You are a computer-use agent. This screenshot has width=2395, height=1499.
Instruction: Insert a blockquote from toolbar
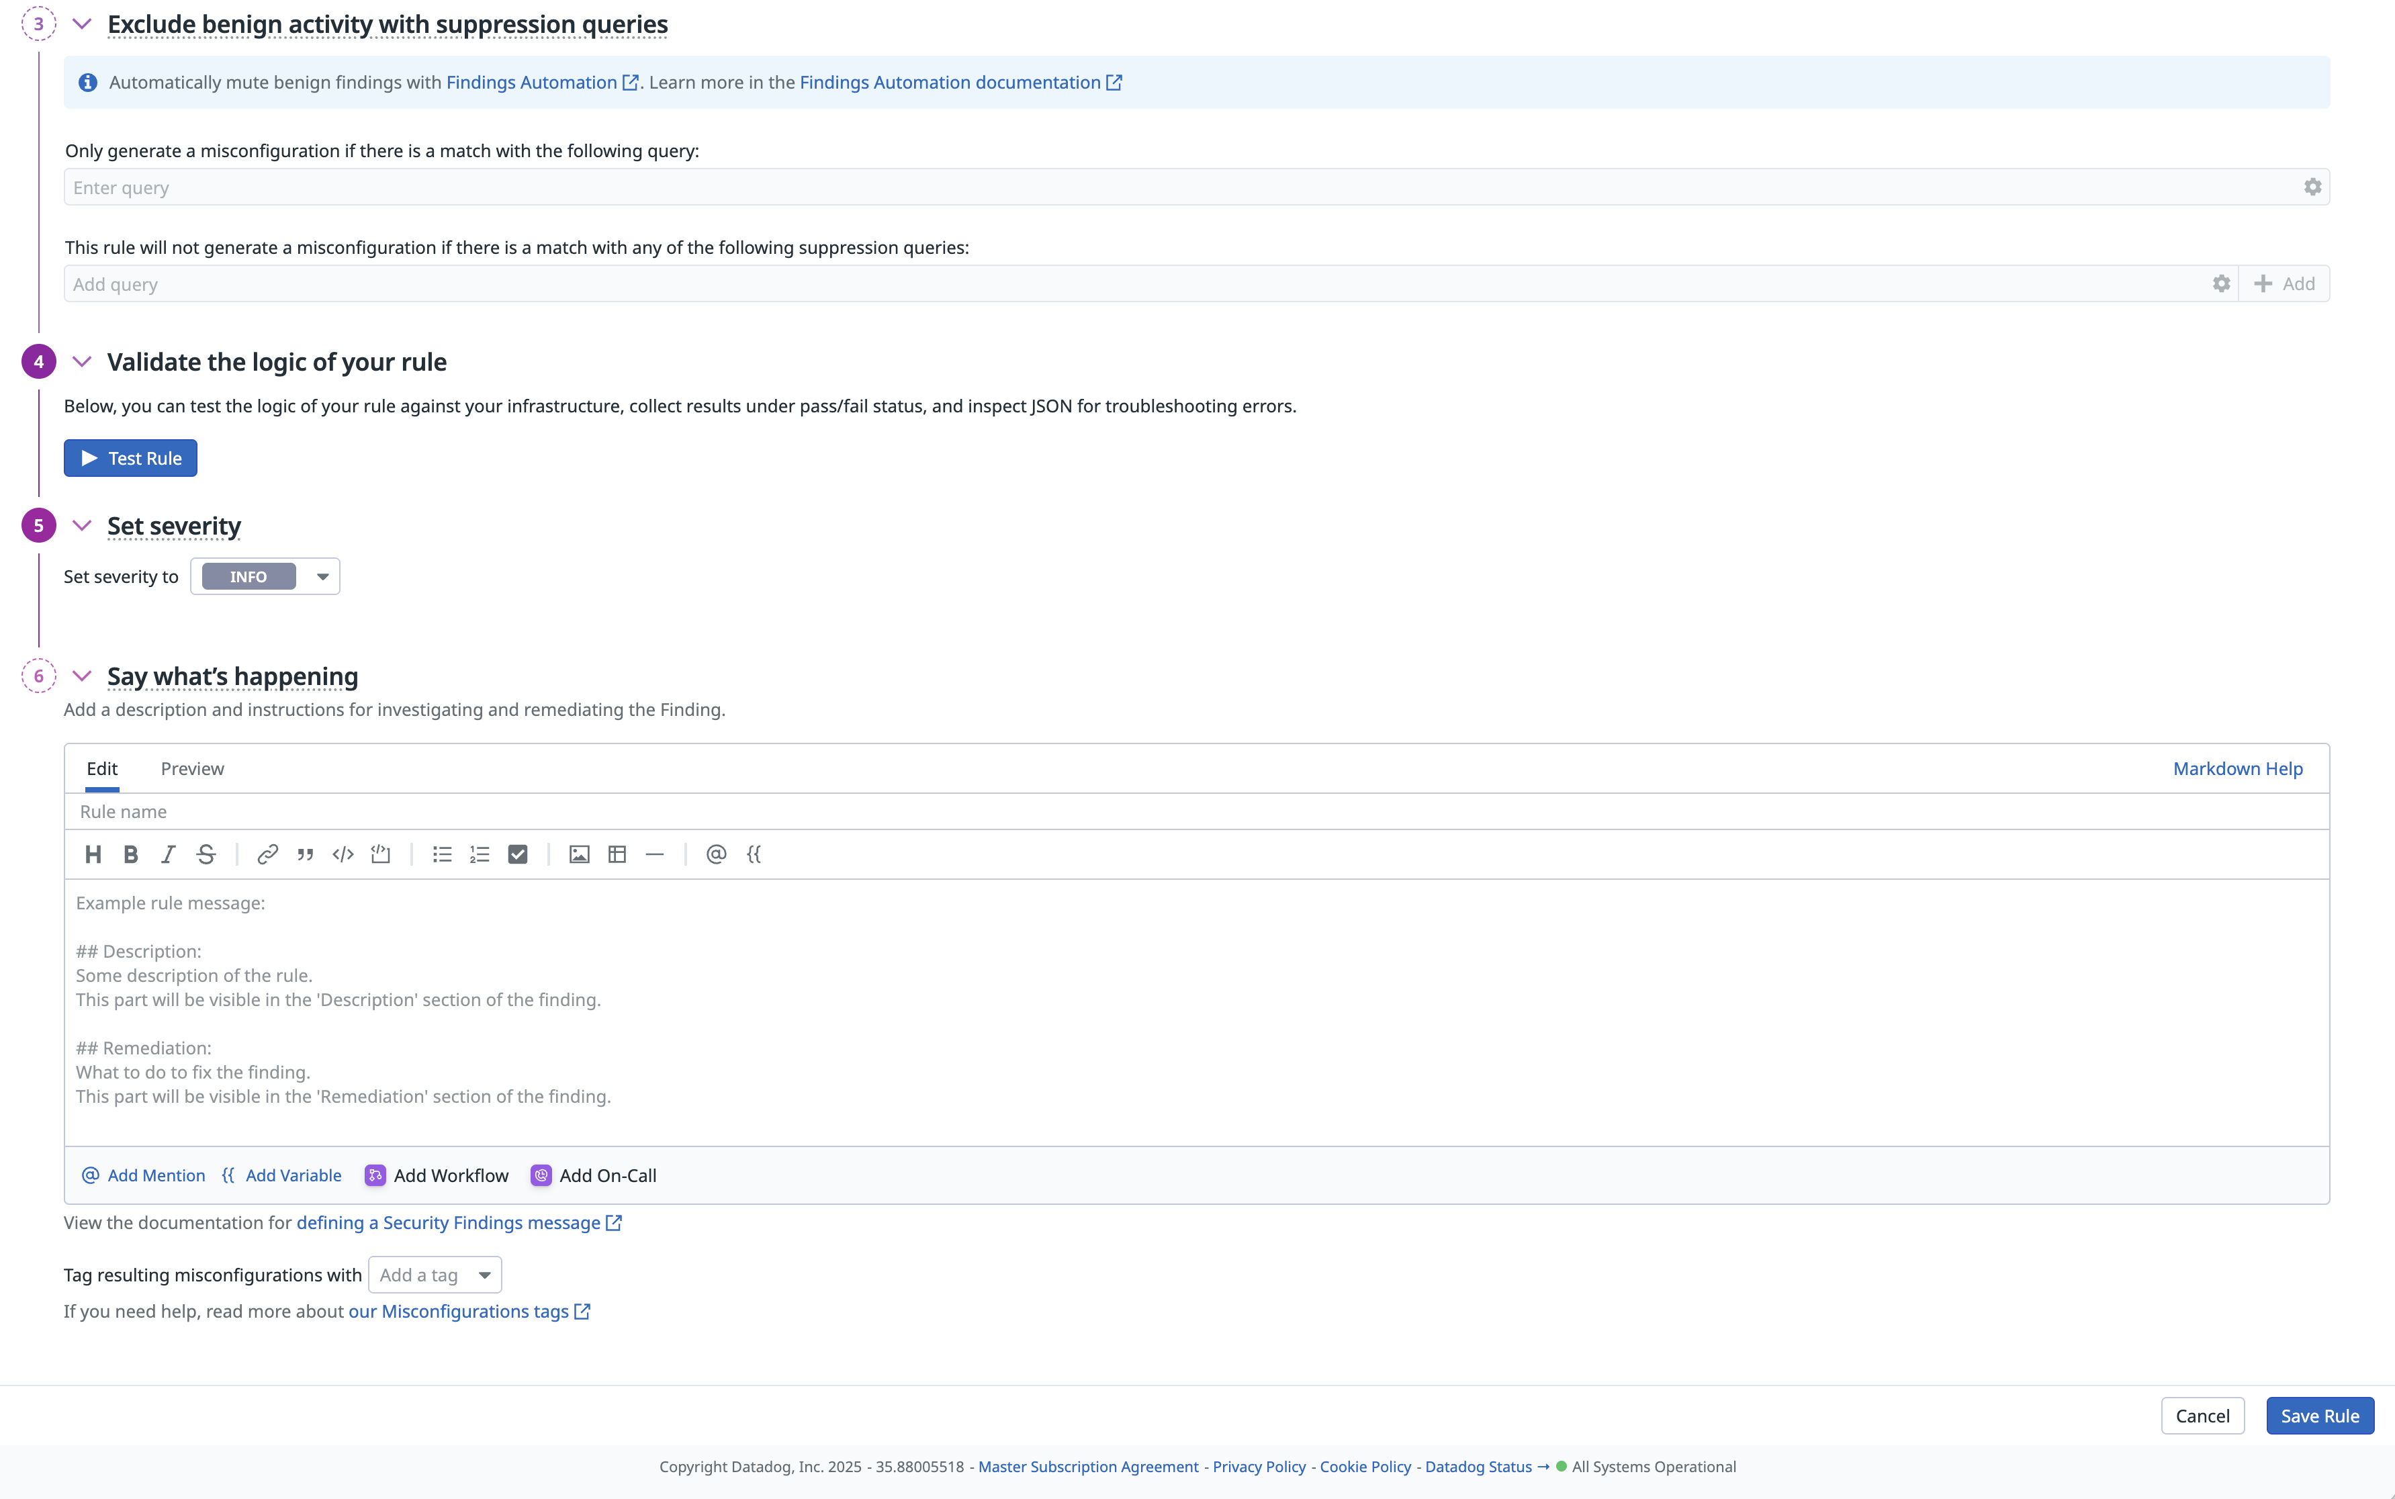point(304,854)
